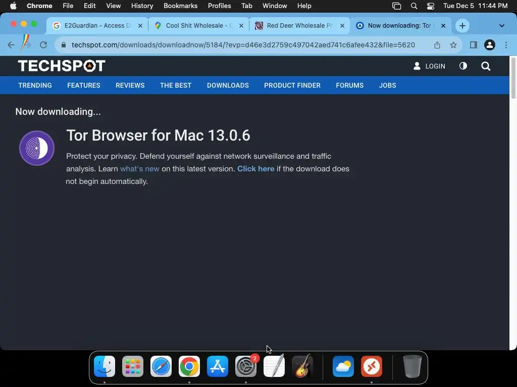The width and height of the screenshot is (517, 387).
Task: Switch to Cool Shit Wholesale tab
Action: pos(198,26)
